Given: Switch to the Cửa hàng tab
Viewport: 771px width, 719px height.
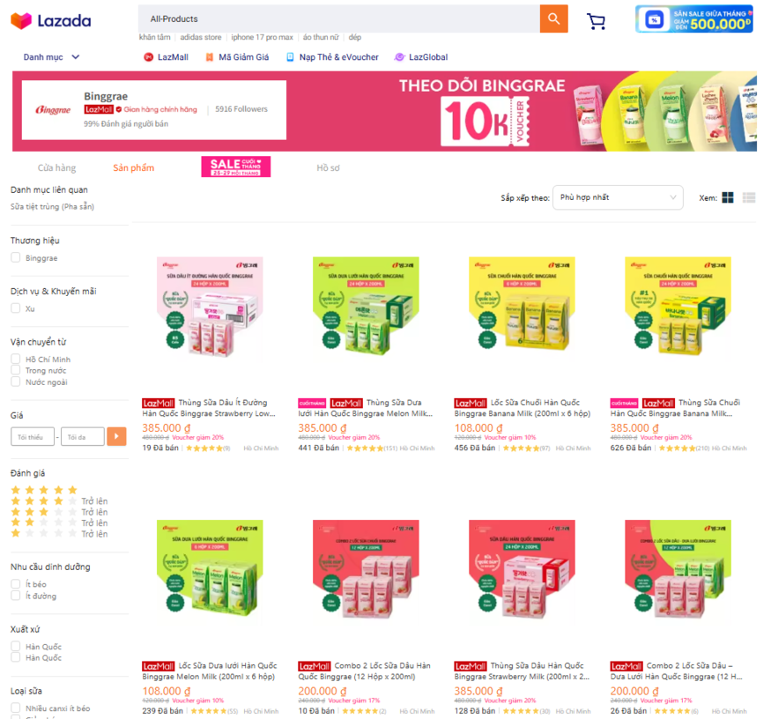Looking at the screenshot, I should coord(56,167).
